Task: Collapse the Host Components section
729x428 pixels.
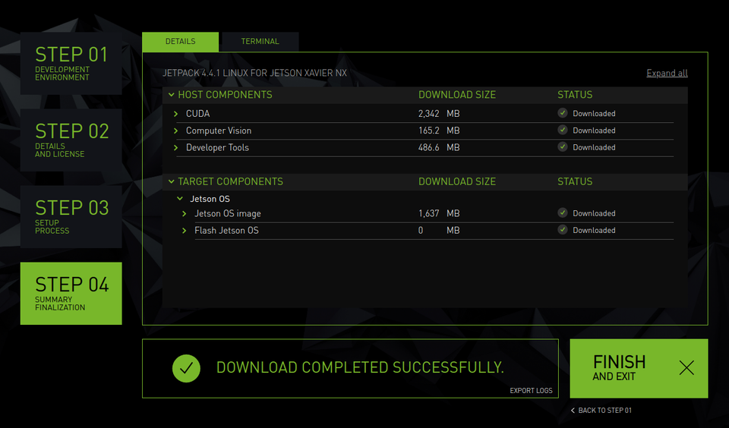Action: [171, 95]
